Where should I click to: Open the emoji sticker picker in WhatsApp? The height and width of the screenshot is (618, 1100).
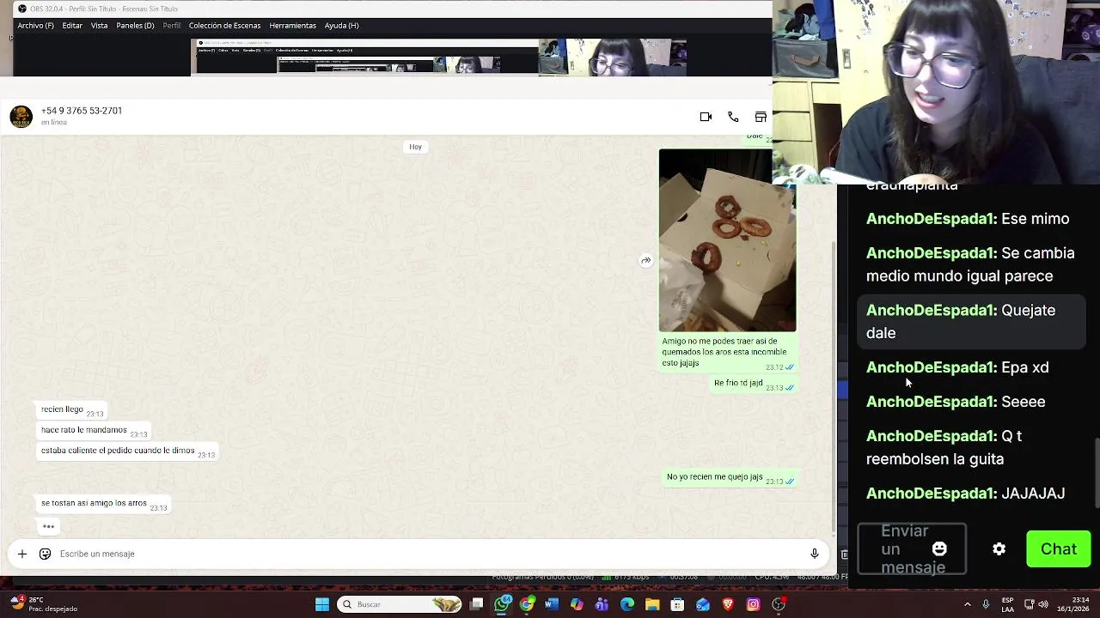pyautogui.click(x=45, y=554)
